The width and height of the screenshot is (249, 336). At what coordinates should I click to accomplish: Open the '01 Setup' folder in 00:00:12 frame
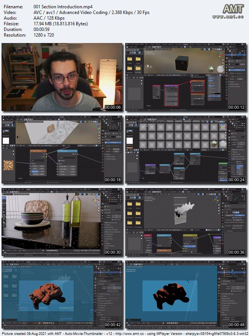point(130,59)
